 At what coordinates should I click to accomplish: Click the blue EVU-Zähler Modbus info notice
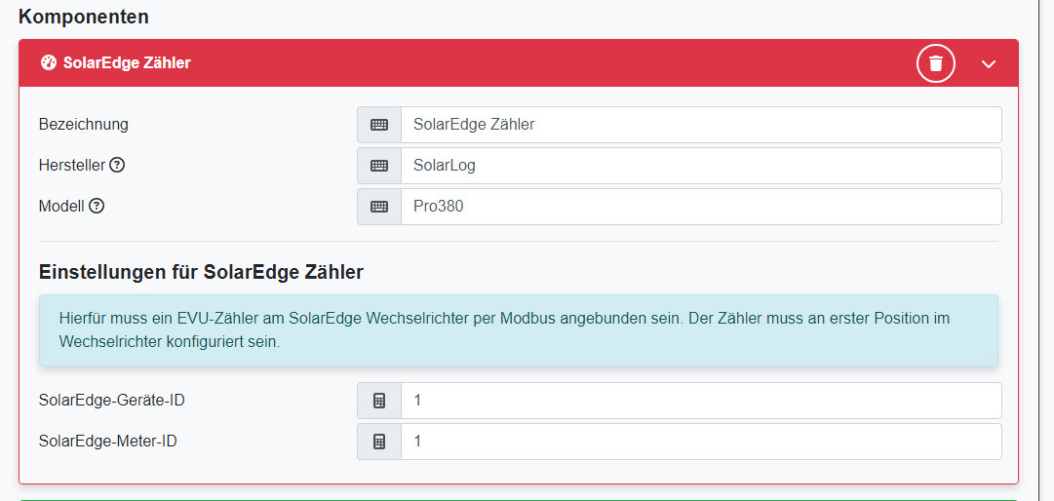[x=519, y=329]
